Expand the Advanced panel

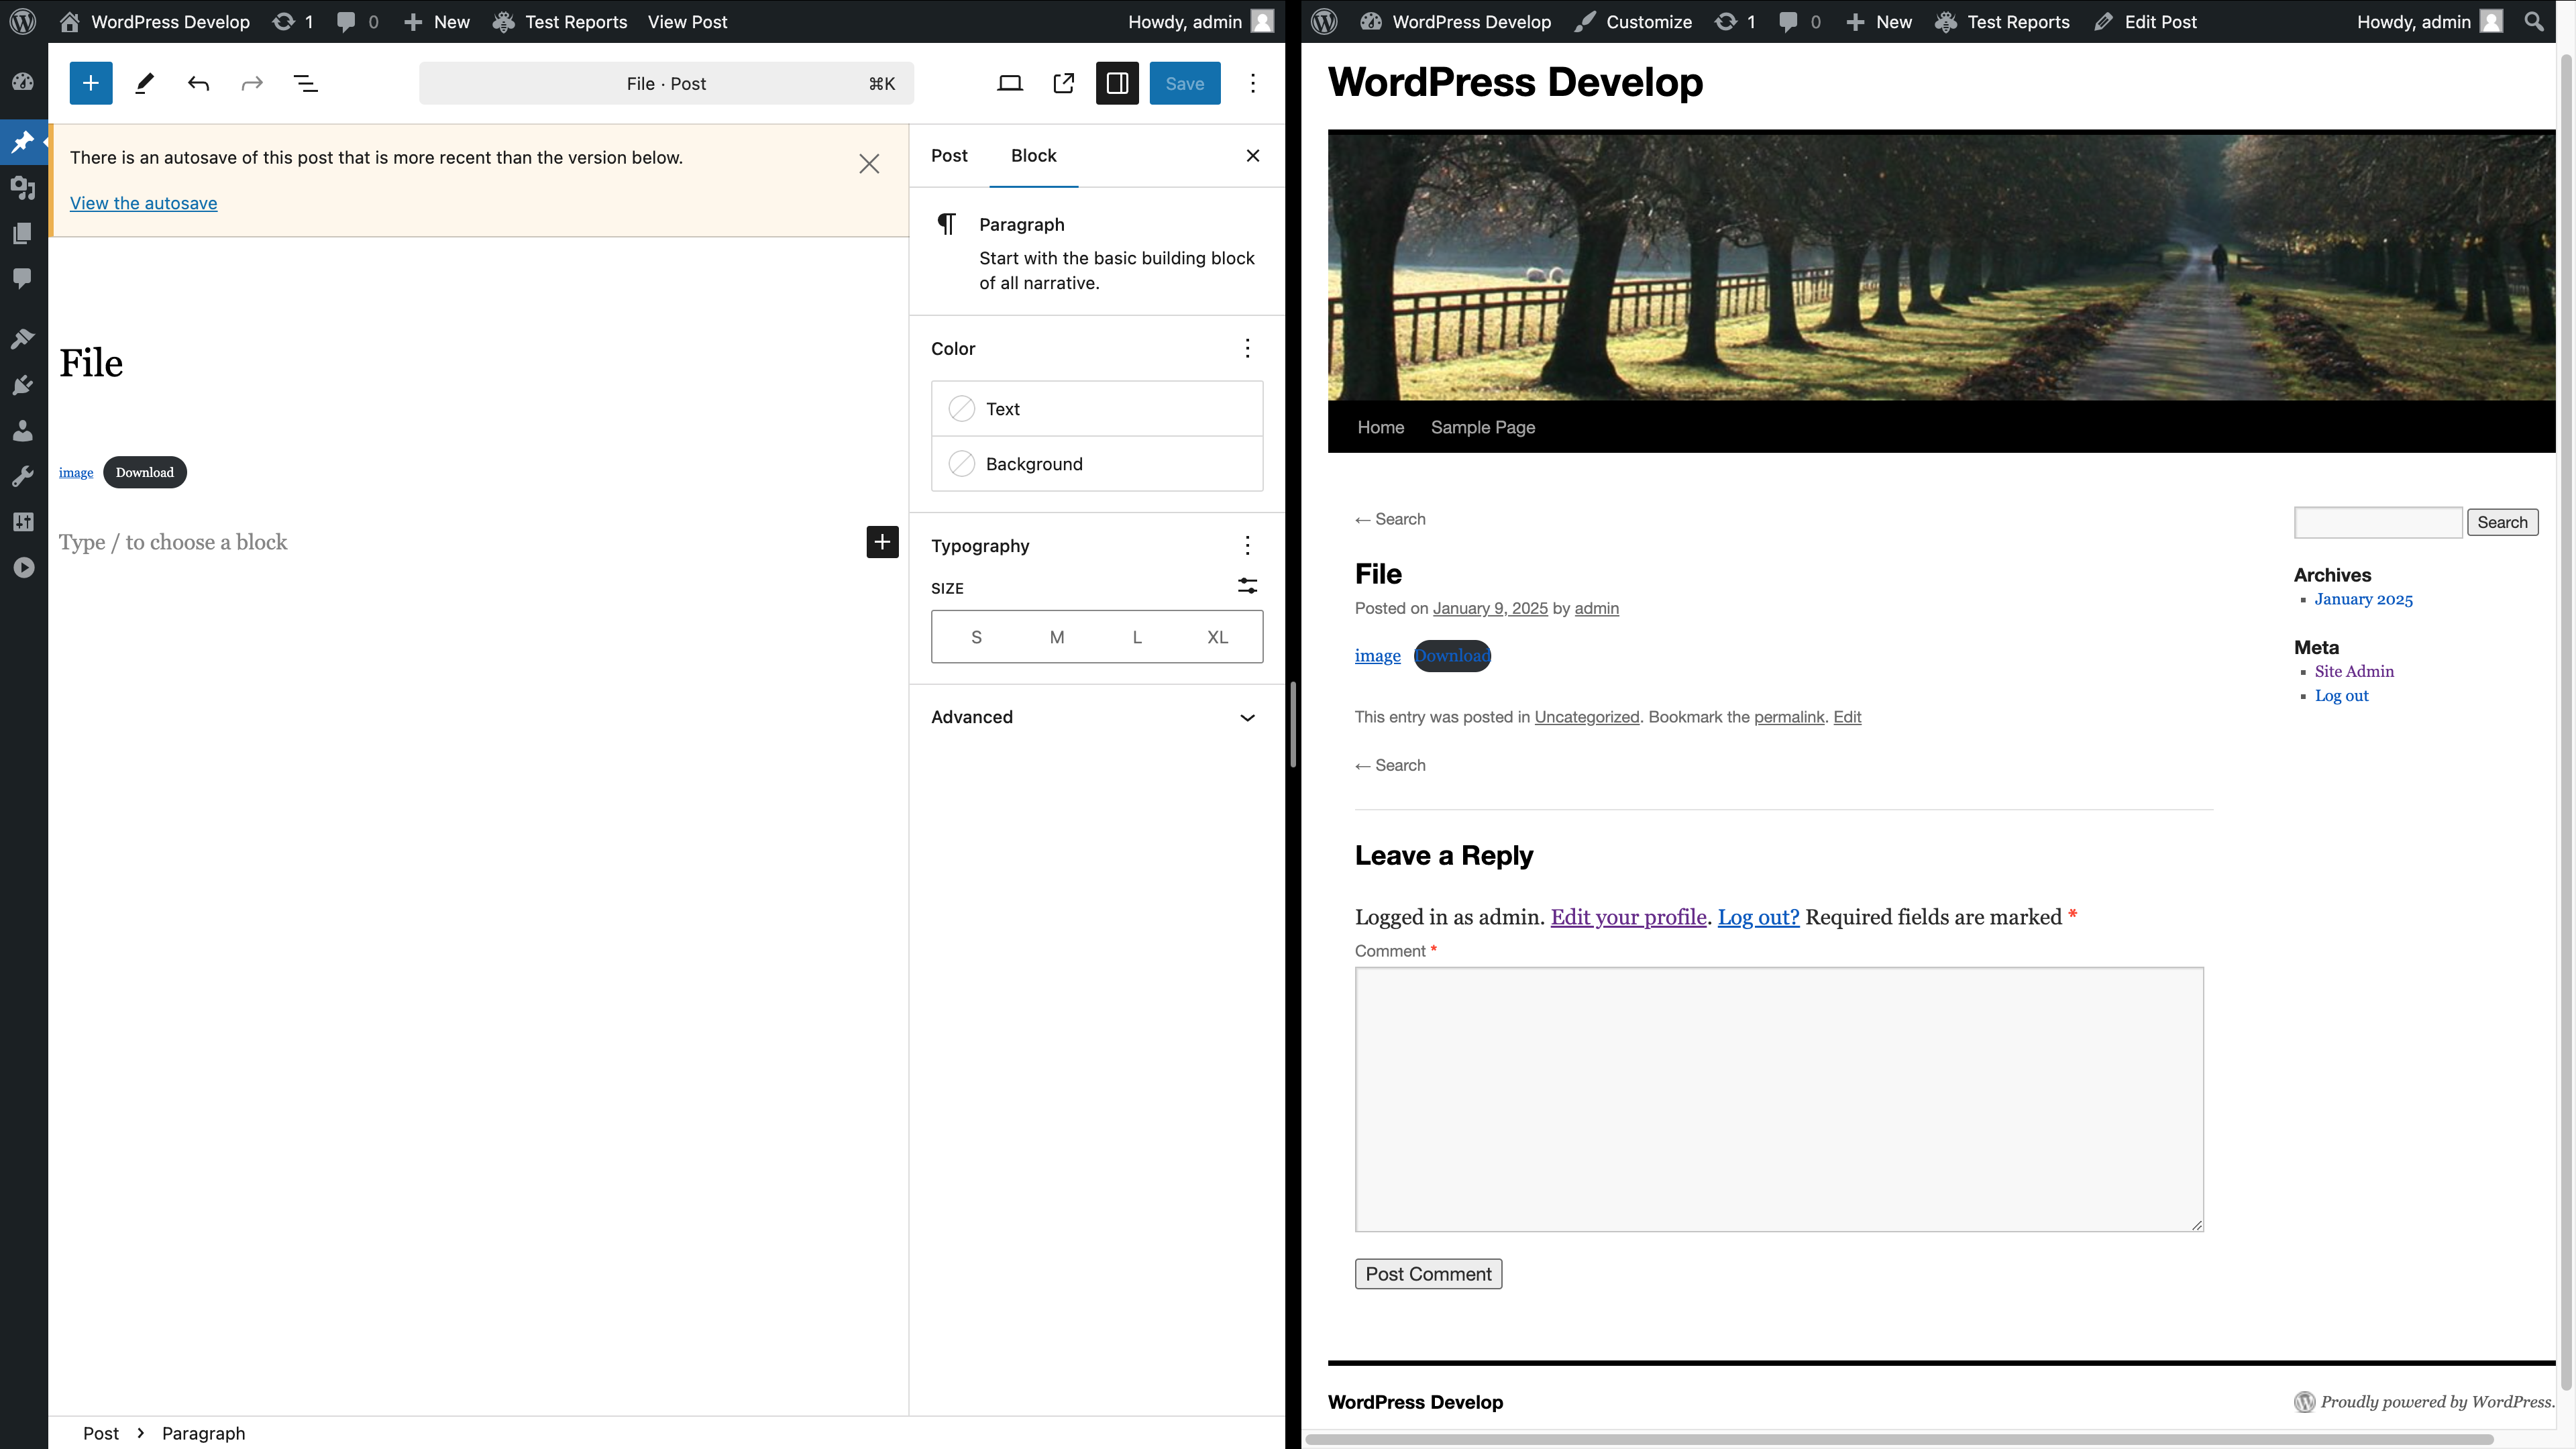point(1096,717)
